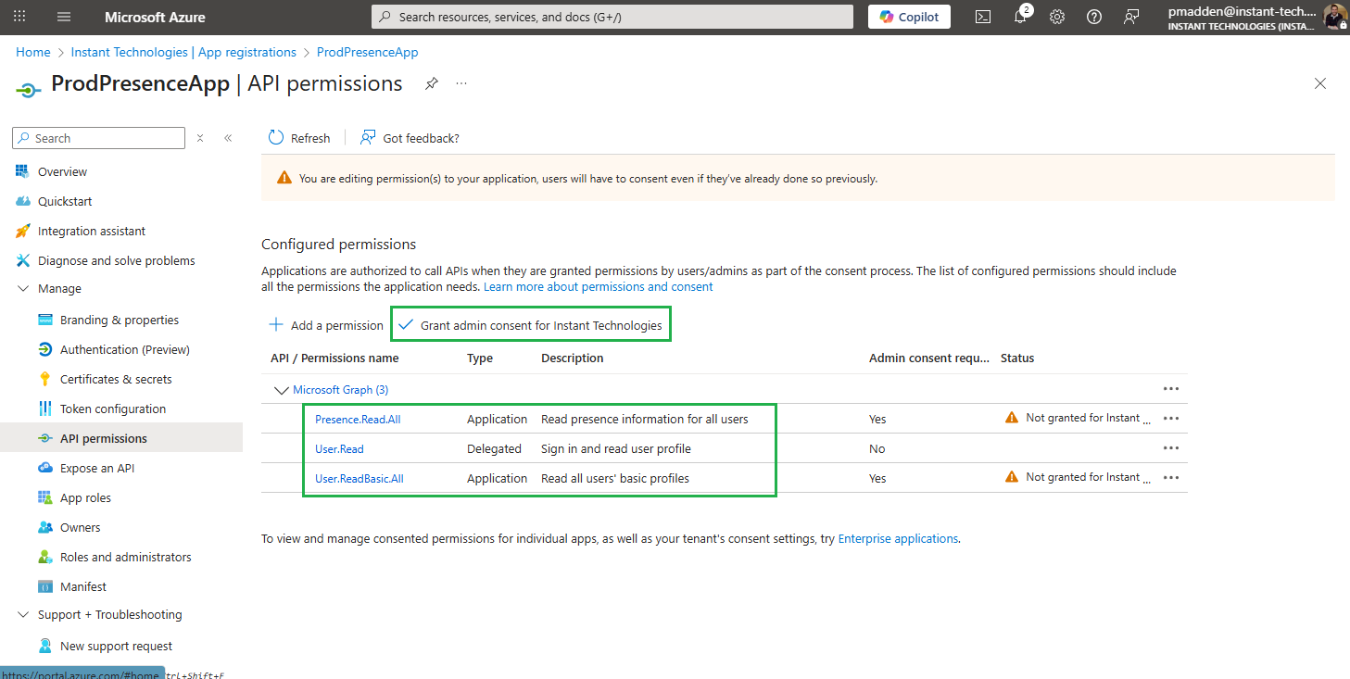Open more options for Presence.Read.All row
Viewport: 1350px width, 679px height.
click(1171, 419)
